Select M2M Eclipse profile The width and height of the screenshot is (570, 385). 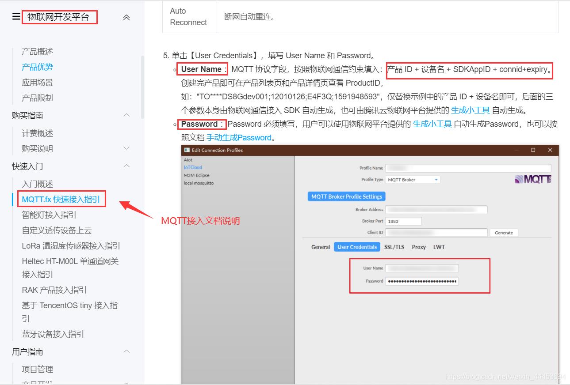(x=197, y=175)
